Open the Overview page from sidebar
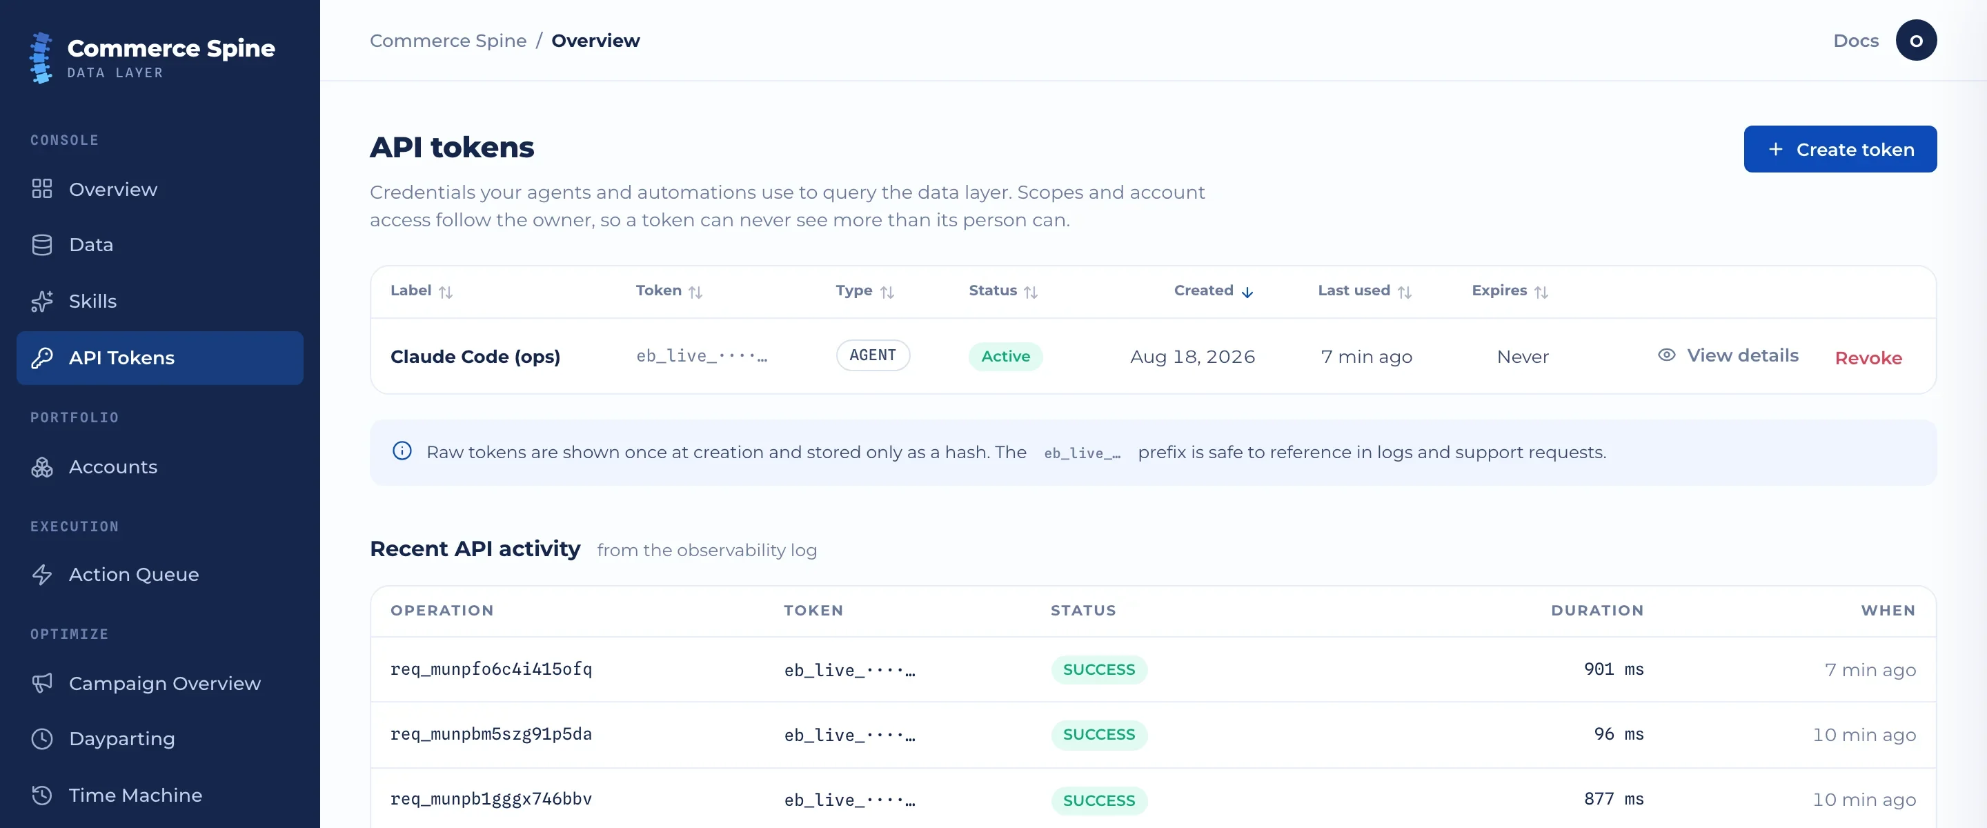Screen dimensions: 1987x828 tap(159, 189)
